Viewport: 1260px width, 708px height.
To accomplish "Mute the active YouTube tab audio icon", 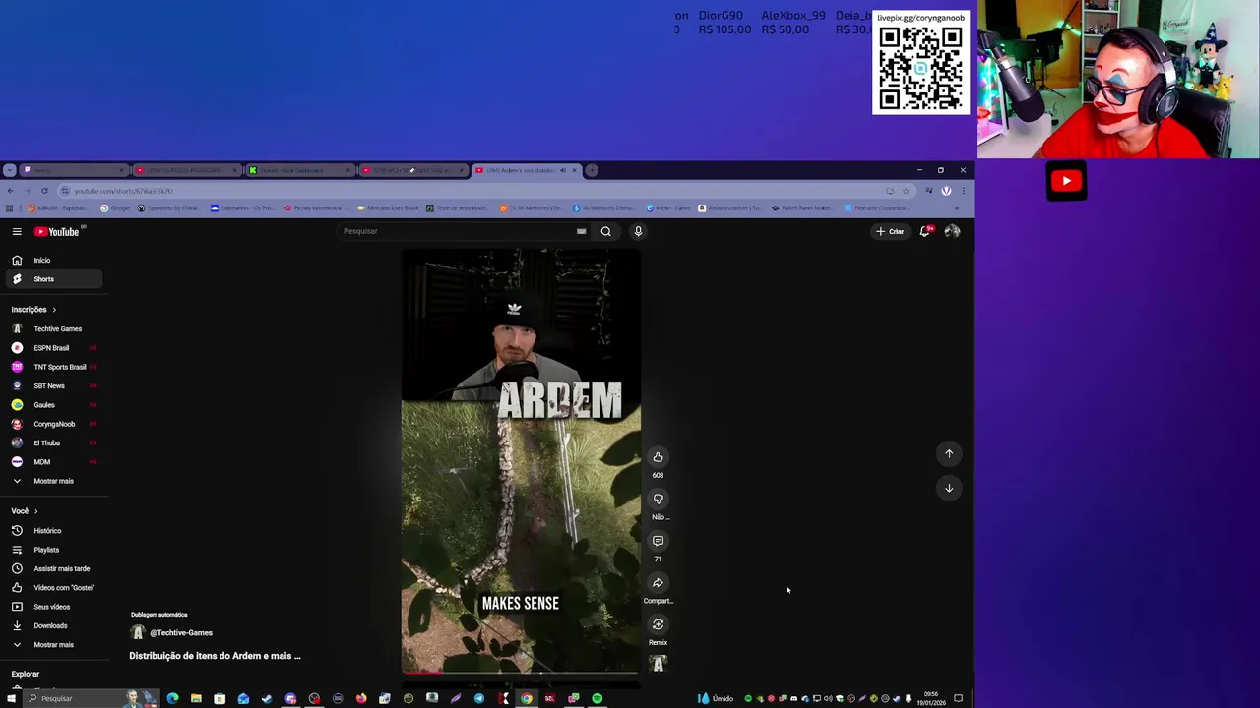I will [562, 170].
